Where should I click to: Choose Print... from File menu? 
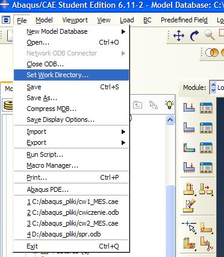(x=71, y=177)
